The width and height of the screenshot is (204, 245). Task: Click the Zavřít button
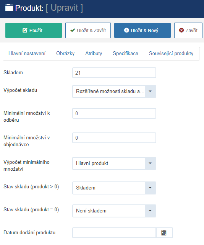click(188, 31)
